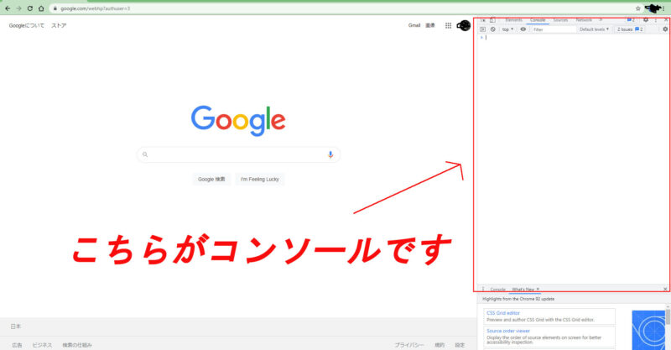Activate DevTools inspect element picker
Viewport: 671px width, 350px height.
[483, 20]
